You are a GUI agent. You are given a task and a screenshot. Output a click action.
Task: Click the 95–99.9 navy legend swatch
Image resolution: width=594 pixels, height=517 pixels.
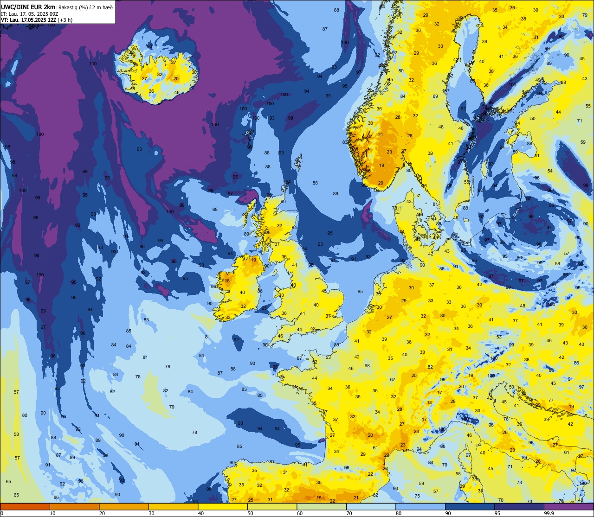pos(519,506)
